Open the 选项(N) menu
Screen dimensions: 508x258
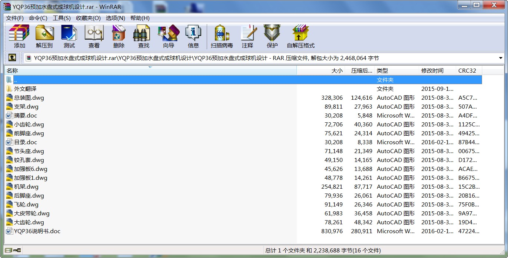(x=115, y=18)
